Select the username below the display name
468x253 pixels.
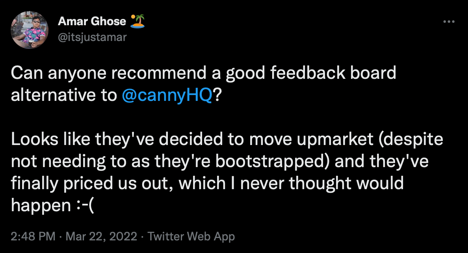[93, 38]
